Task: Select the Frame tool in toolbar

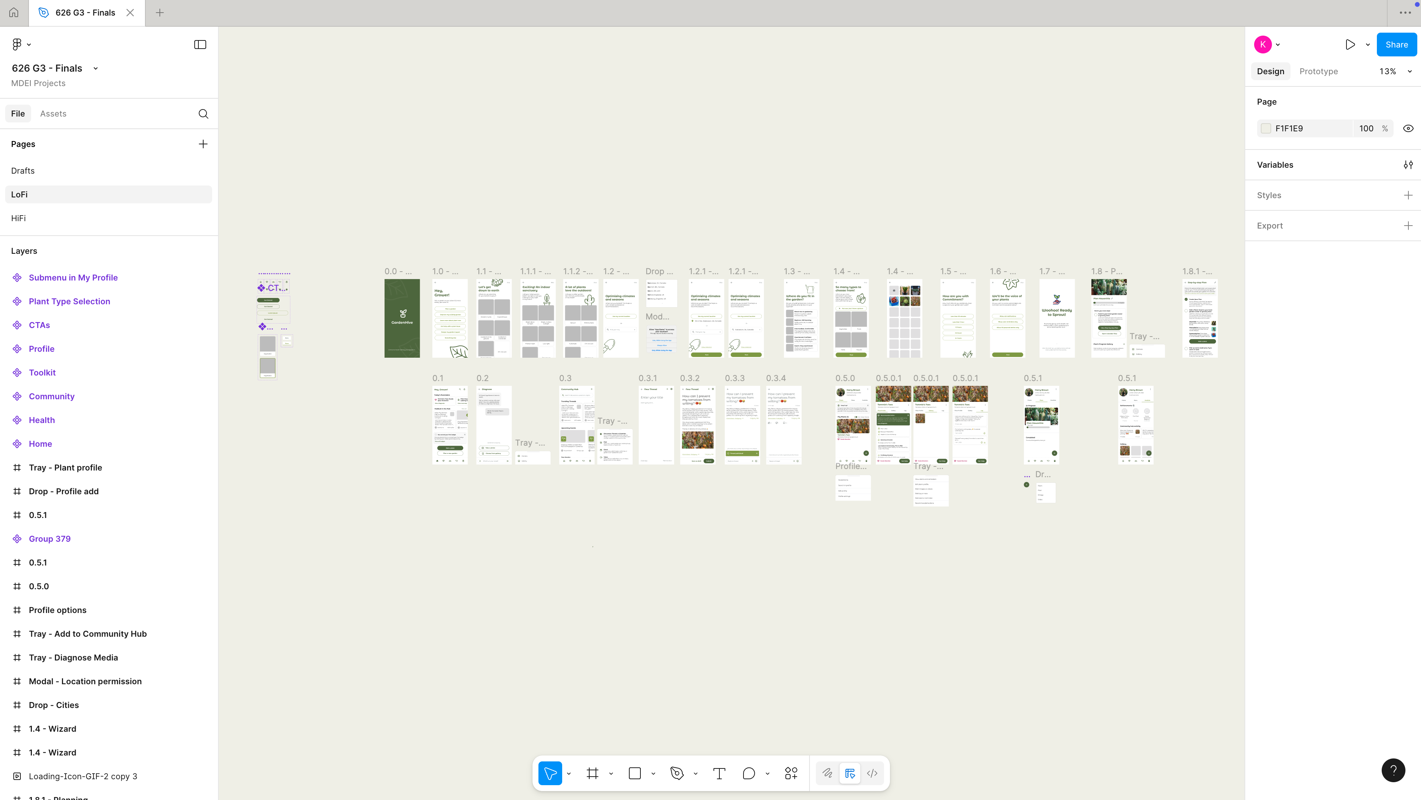Action: 593,774
